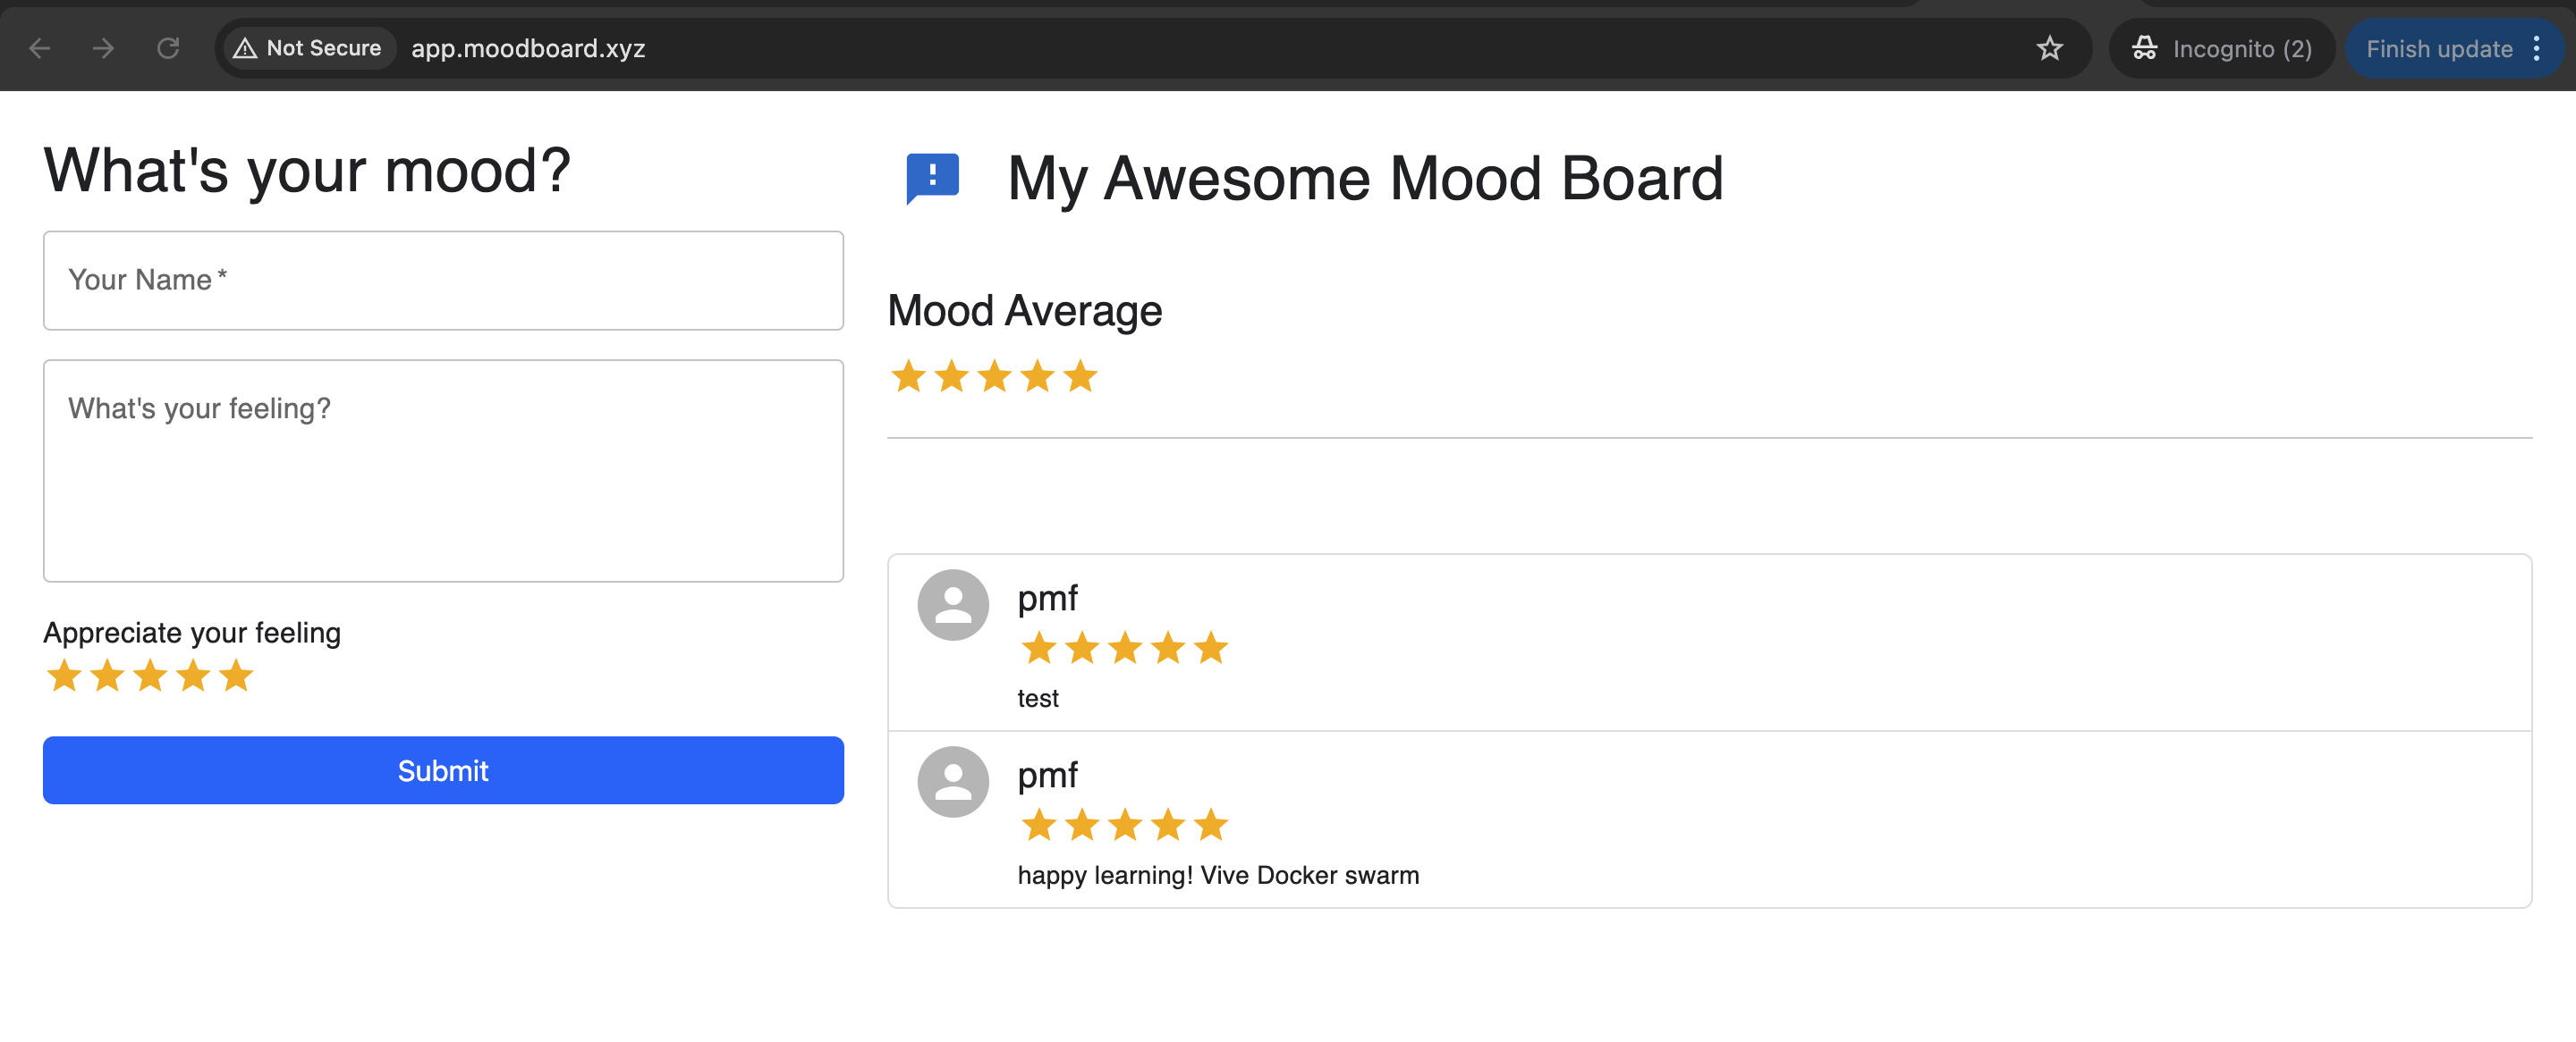
Task: Click the address bar URL app.moodboard.xyz
Action: [x=528, y=48]
